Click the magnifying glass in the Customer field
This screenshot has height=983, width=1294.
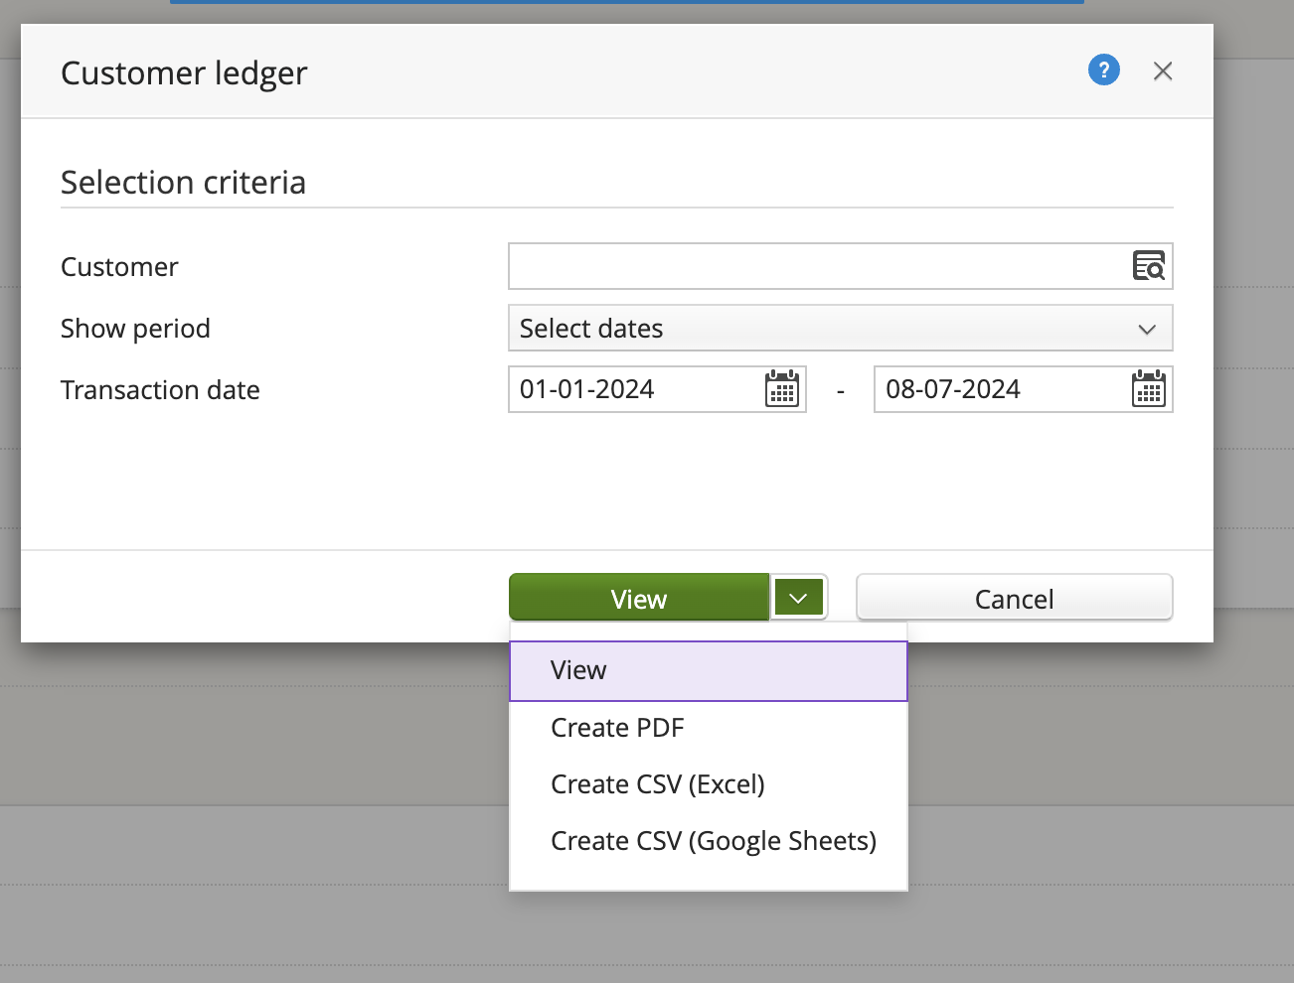coord(1148,266)
